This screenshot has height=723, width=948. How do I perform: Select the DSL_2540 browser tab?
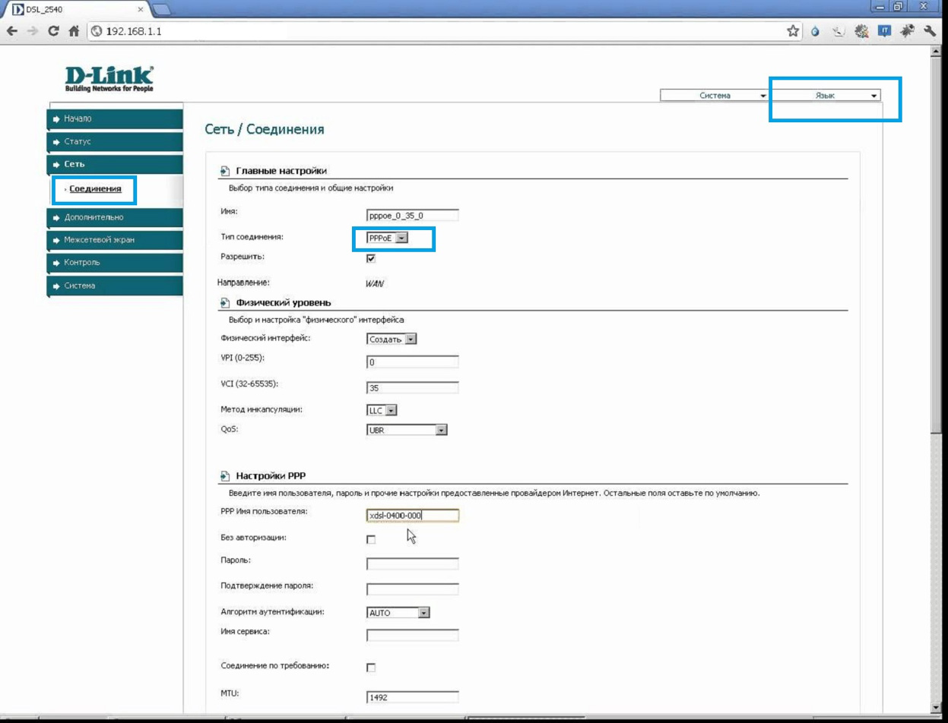(76, 10)
